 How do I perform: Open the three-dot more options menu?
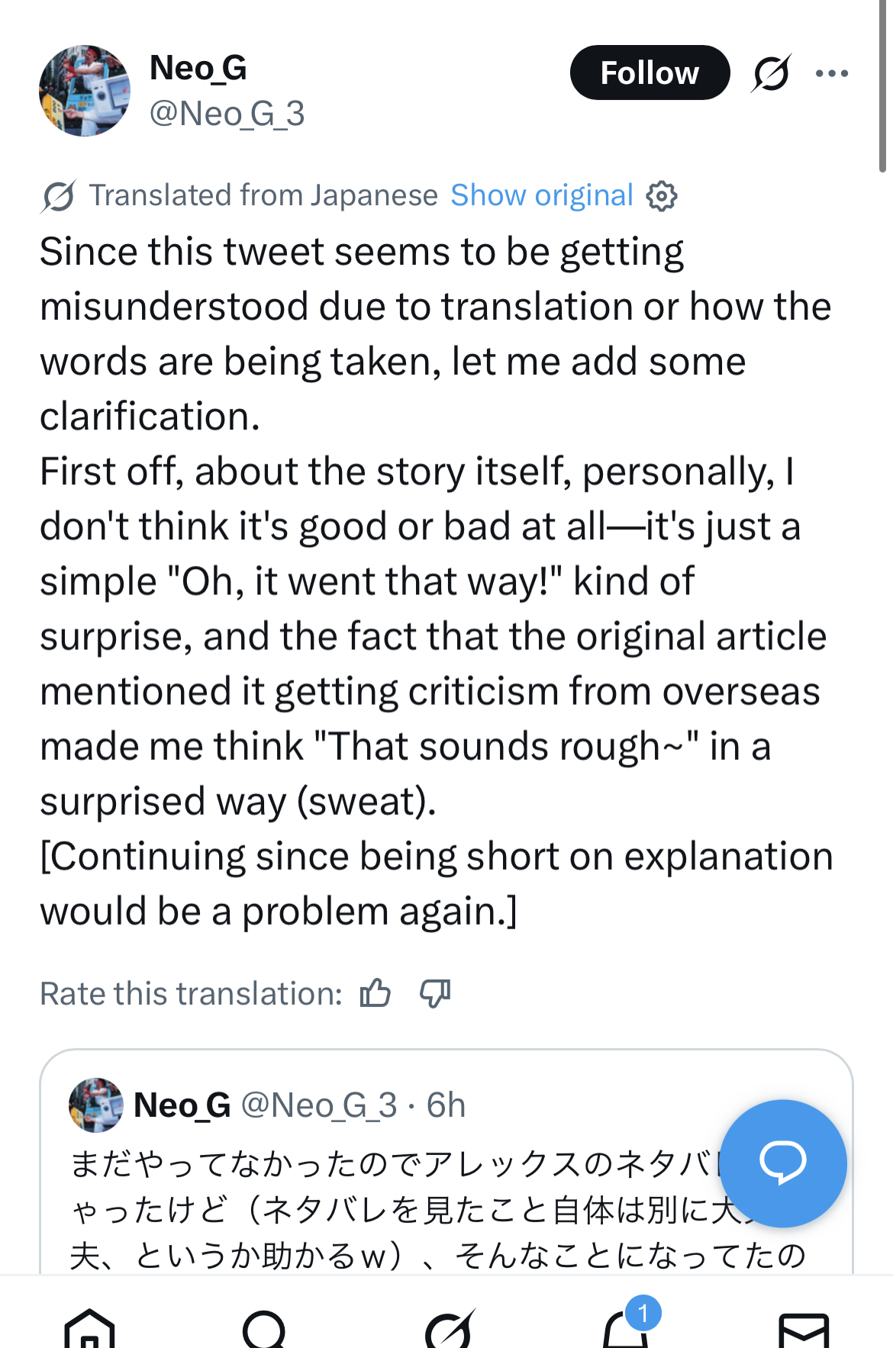tap(832, 73)
